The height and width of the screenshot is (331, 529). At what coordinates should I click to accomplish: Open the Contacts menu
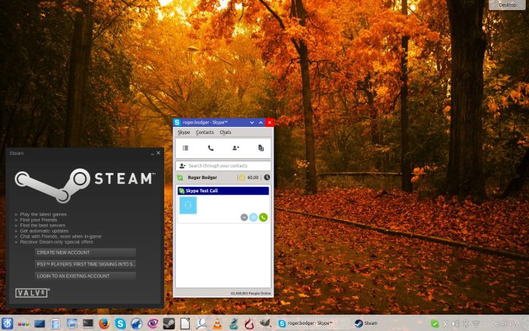click(205, 132)
